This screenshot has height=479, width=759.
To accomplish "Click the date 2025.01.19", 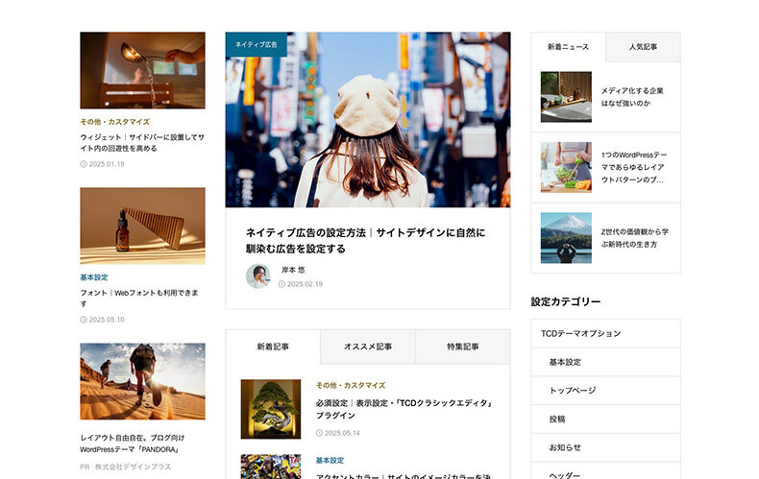I will [107, 164].
